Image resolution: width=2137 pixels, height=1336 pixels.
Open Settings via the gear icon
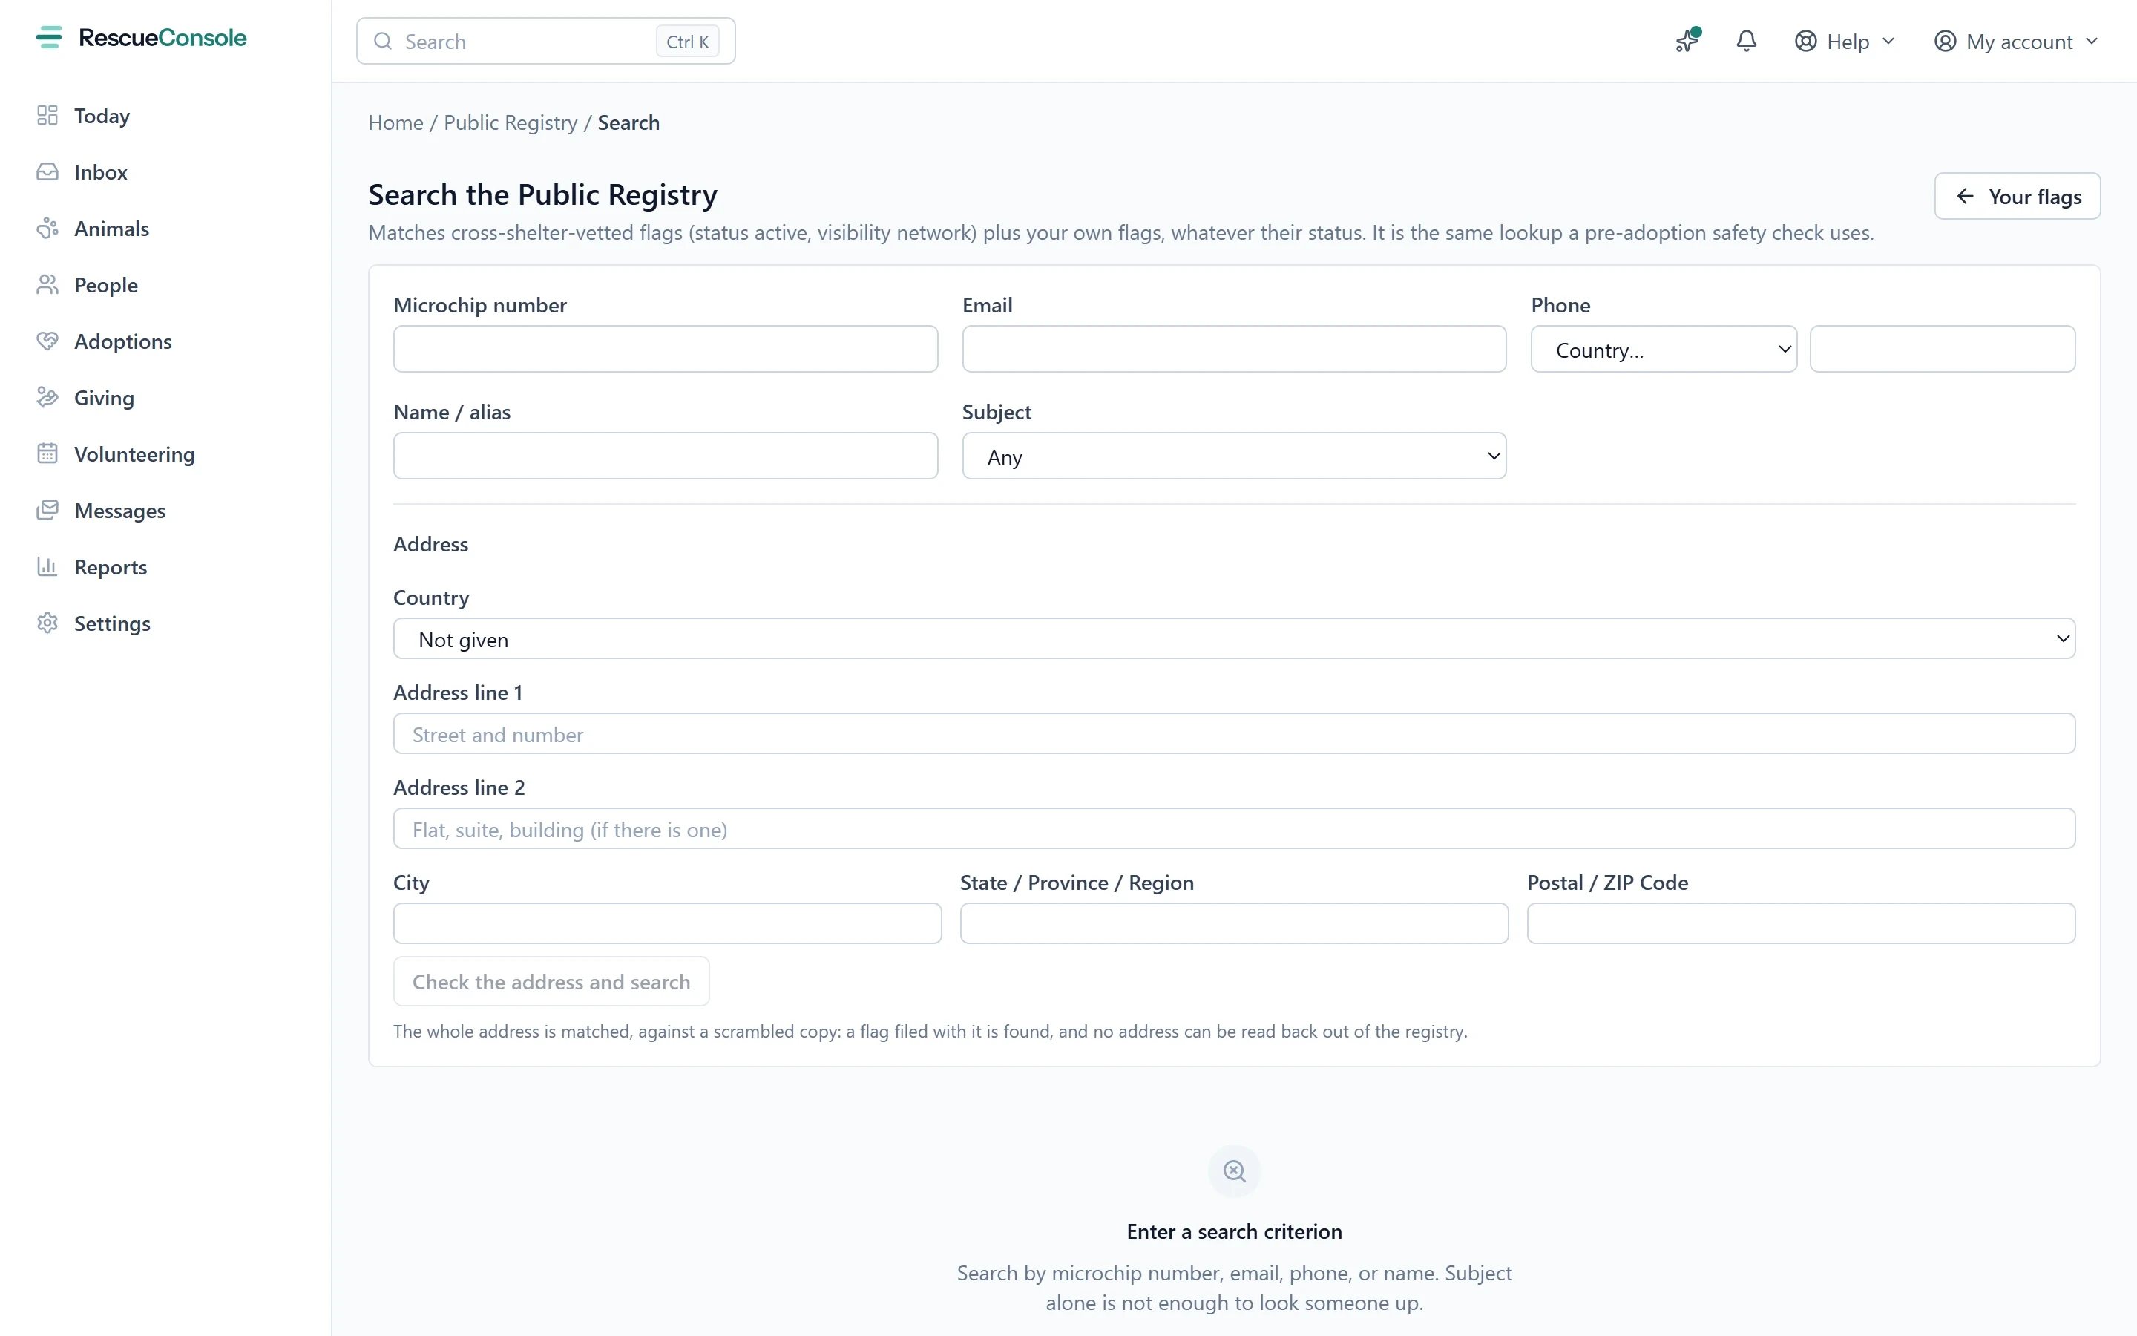pos(47,623)
